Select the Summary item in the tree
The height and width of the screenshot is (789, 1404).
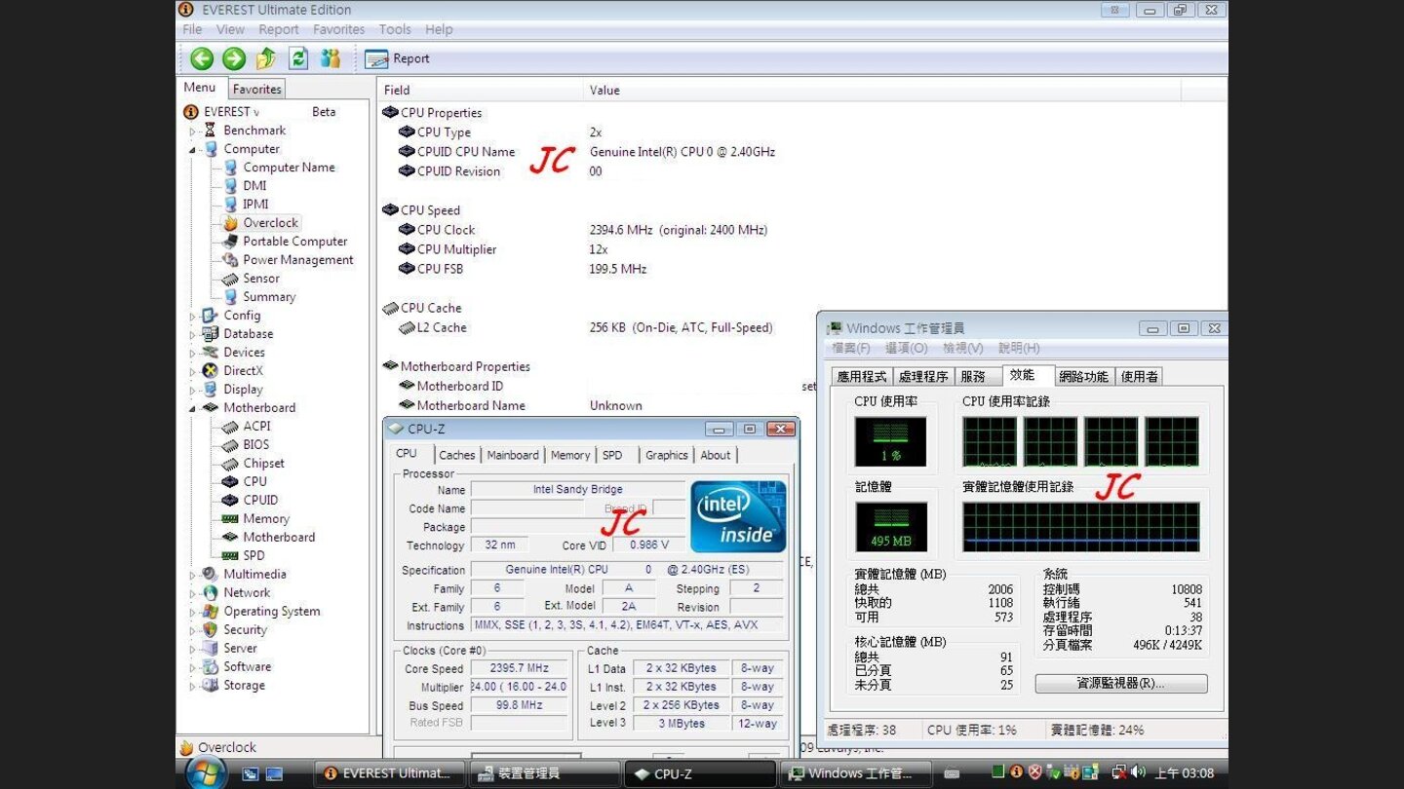click(x=269, y=297)
